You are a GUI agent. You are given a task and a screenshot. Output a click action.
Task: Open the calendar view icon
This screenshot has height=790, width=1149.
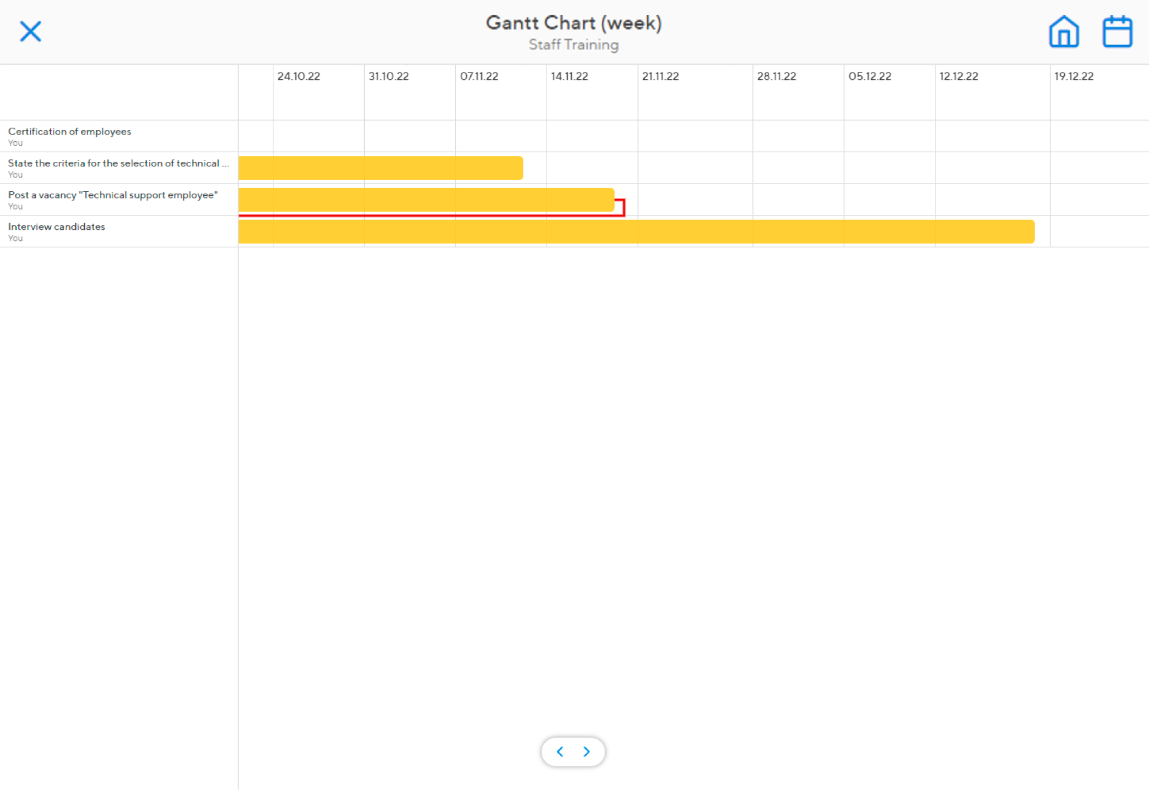[1117, 32]
